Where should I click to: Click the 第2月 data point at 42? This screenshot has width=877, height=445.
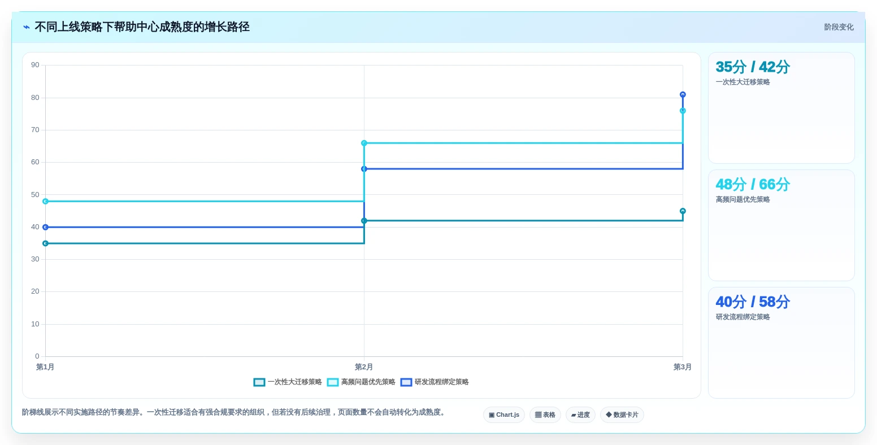point(364,221)
